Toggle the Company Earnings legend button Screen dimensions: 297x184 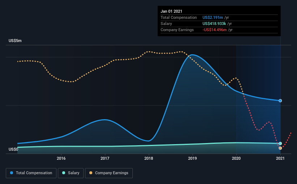109,173
